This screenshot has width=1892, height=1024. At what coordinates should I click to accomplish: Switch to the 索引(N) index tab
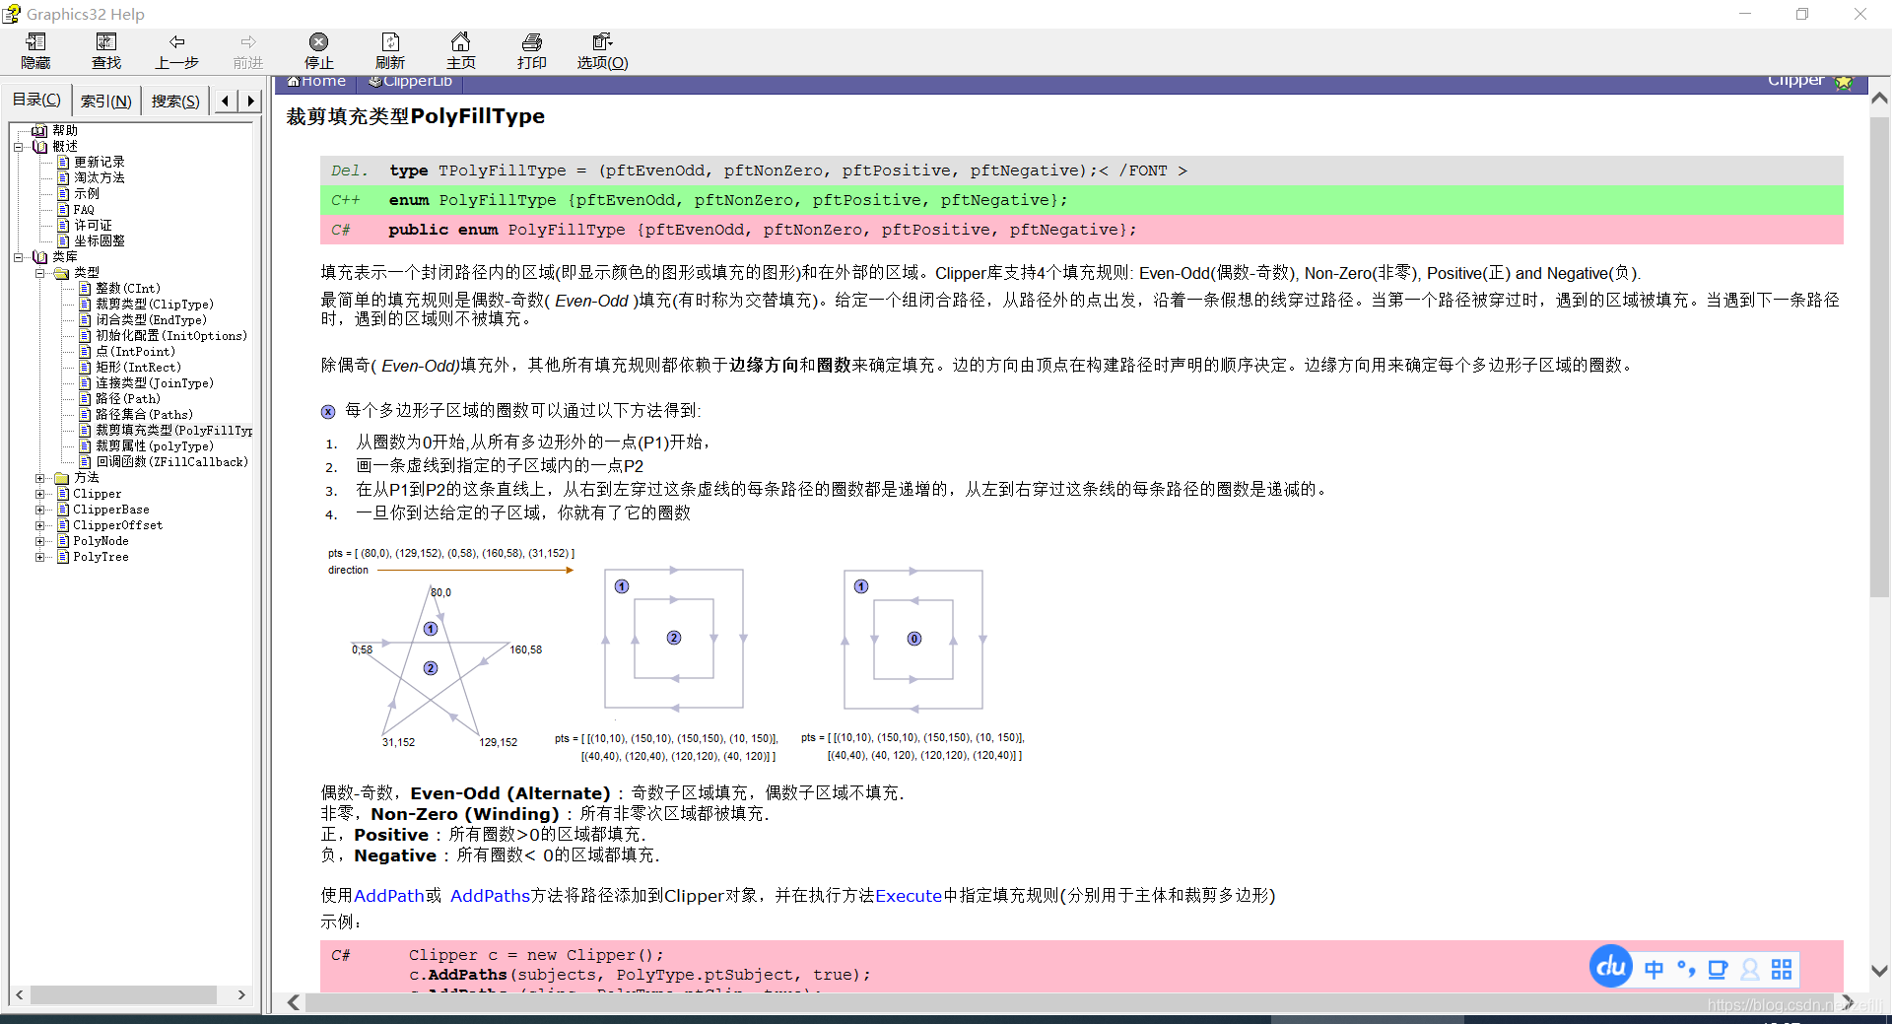pyautogui.click(x=106, y=101)
